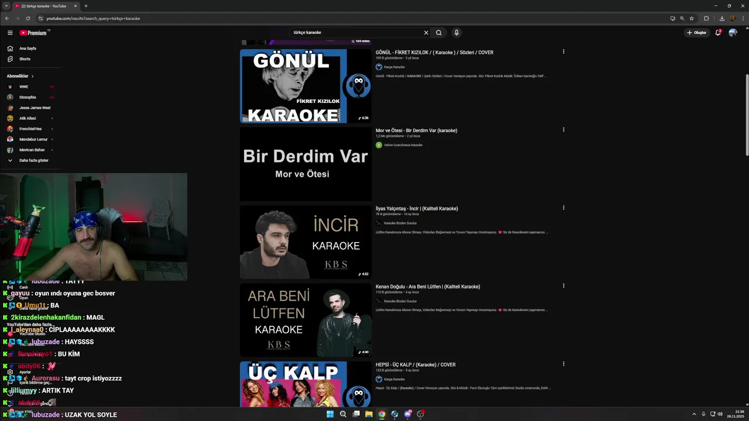The image size is (749, 421).
Task: Open the ÜÇ KALP karaoke thumbnail
Action: point(305,384)
